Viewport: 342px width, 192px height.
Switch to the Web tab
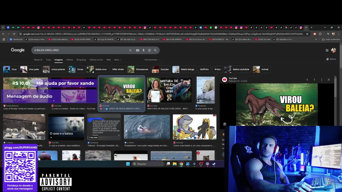pyautogui.click(x=108, y=60)
